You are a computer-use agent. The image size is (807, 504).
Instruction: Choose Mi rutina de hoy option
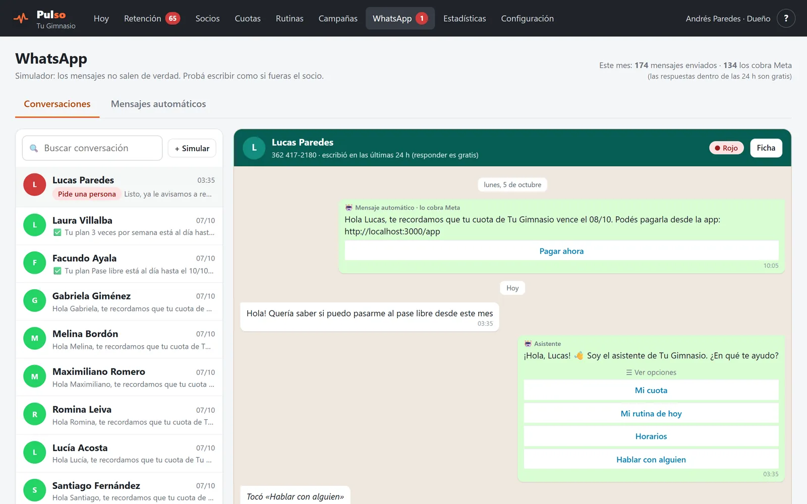[651, 413]
